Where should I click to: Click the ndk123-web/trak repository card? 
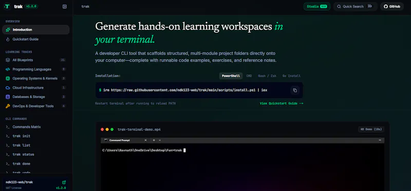[35, 185]
